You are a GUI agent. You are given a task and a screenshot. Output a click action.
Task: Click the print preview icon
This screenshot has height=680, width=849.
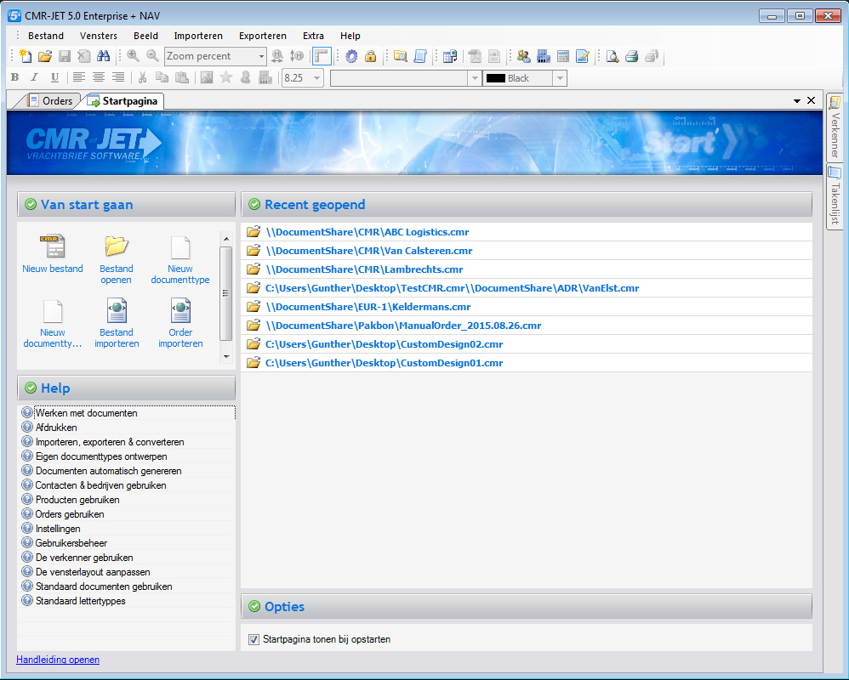point(612,57)
